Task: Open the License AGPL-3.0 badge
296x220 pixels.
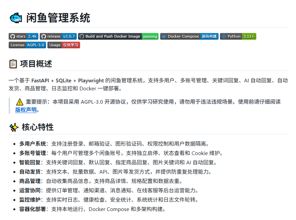Action: click(27, 45)
